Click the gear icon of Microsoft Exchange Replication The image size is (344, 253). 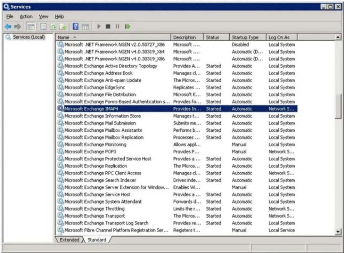pyautogui.click(x=60, y=166)
